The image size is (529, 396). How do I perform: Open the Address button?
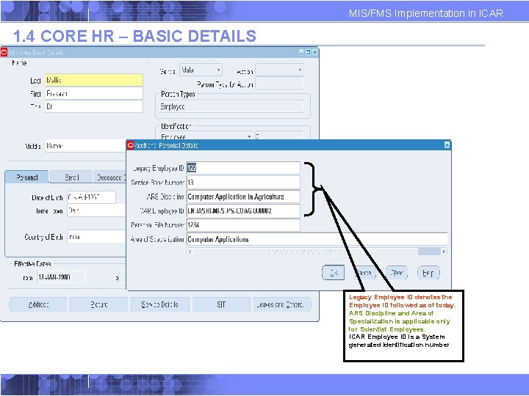(x=37, y=304)
